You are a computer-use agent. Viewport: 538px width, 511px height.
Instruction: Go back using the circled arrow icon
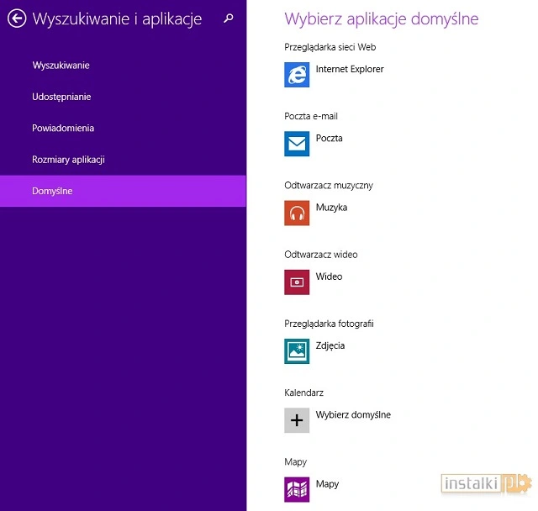point(17,18)
